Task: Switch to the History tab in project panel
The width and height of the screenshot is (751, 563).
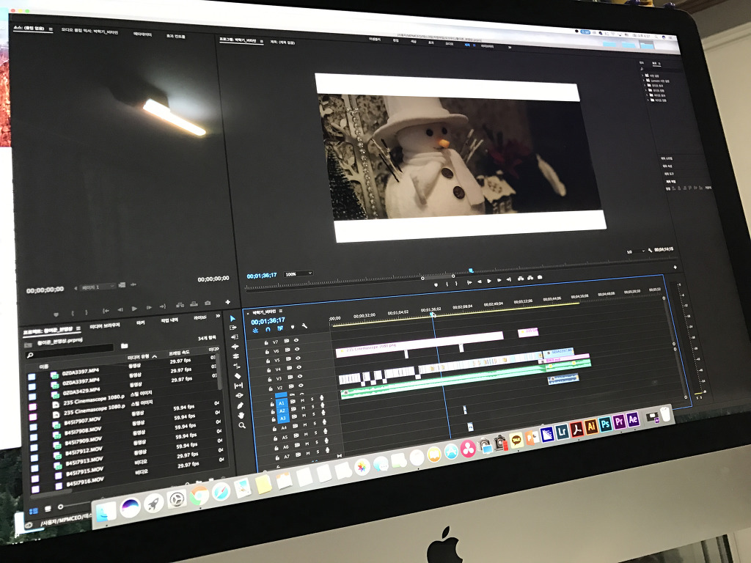Action: tap(169, 320)
